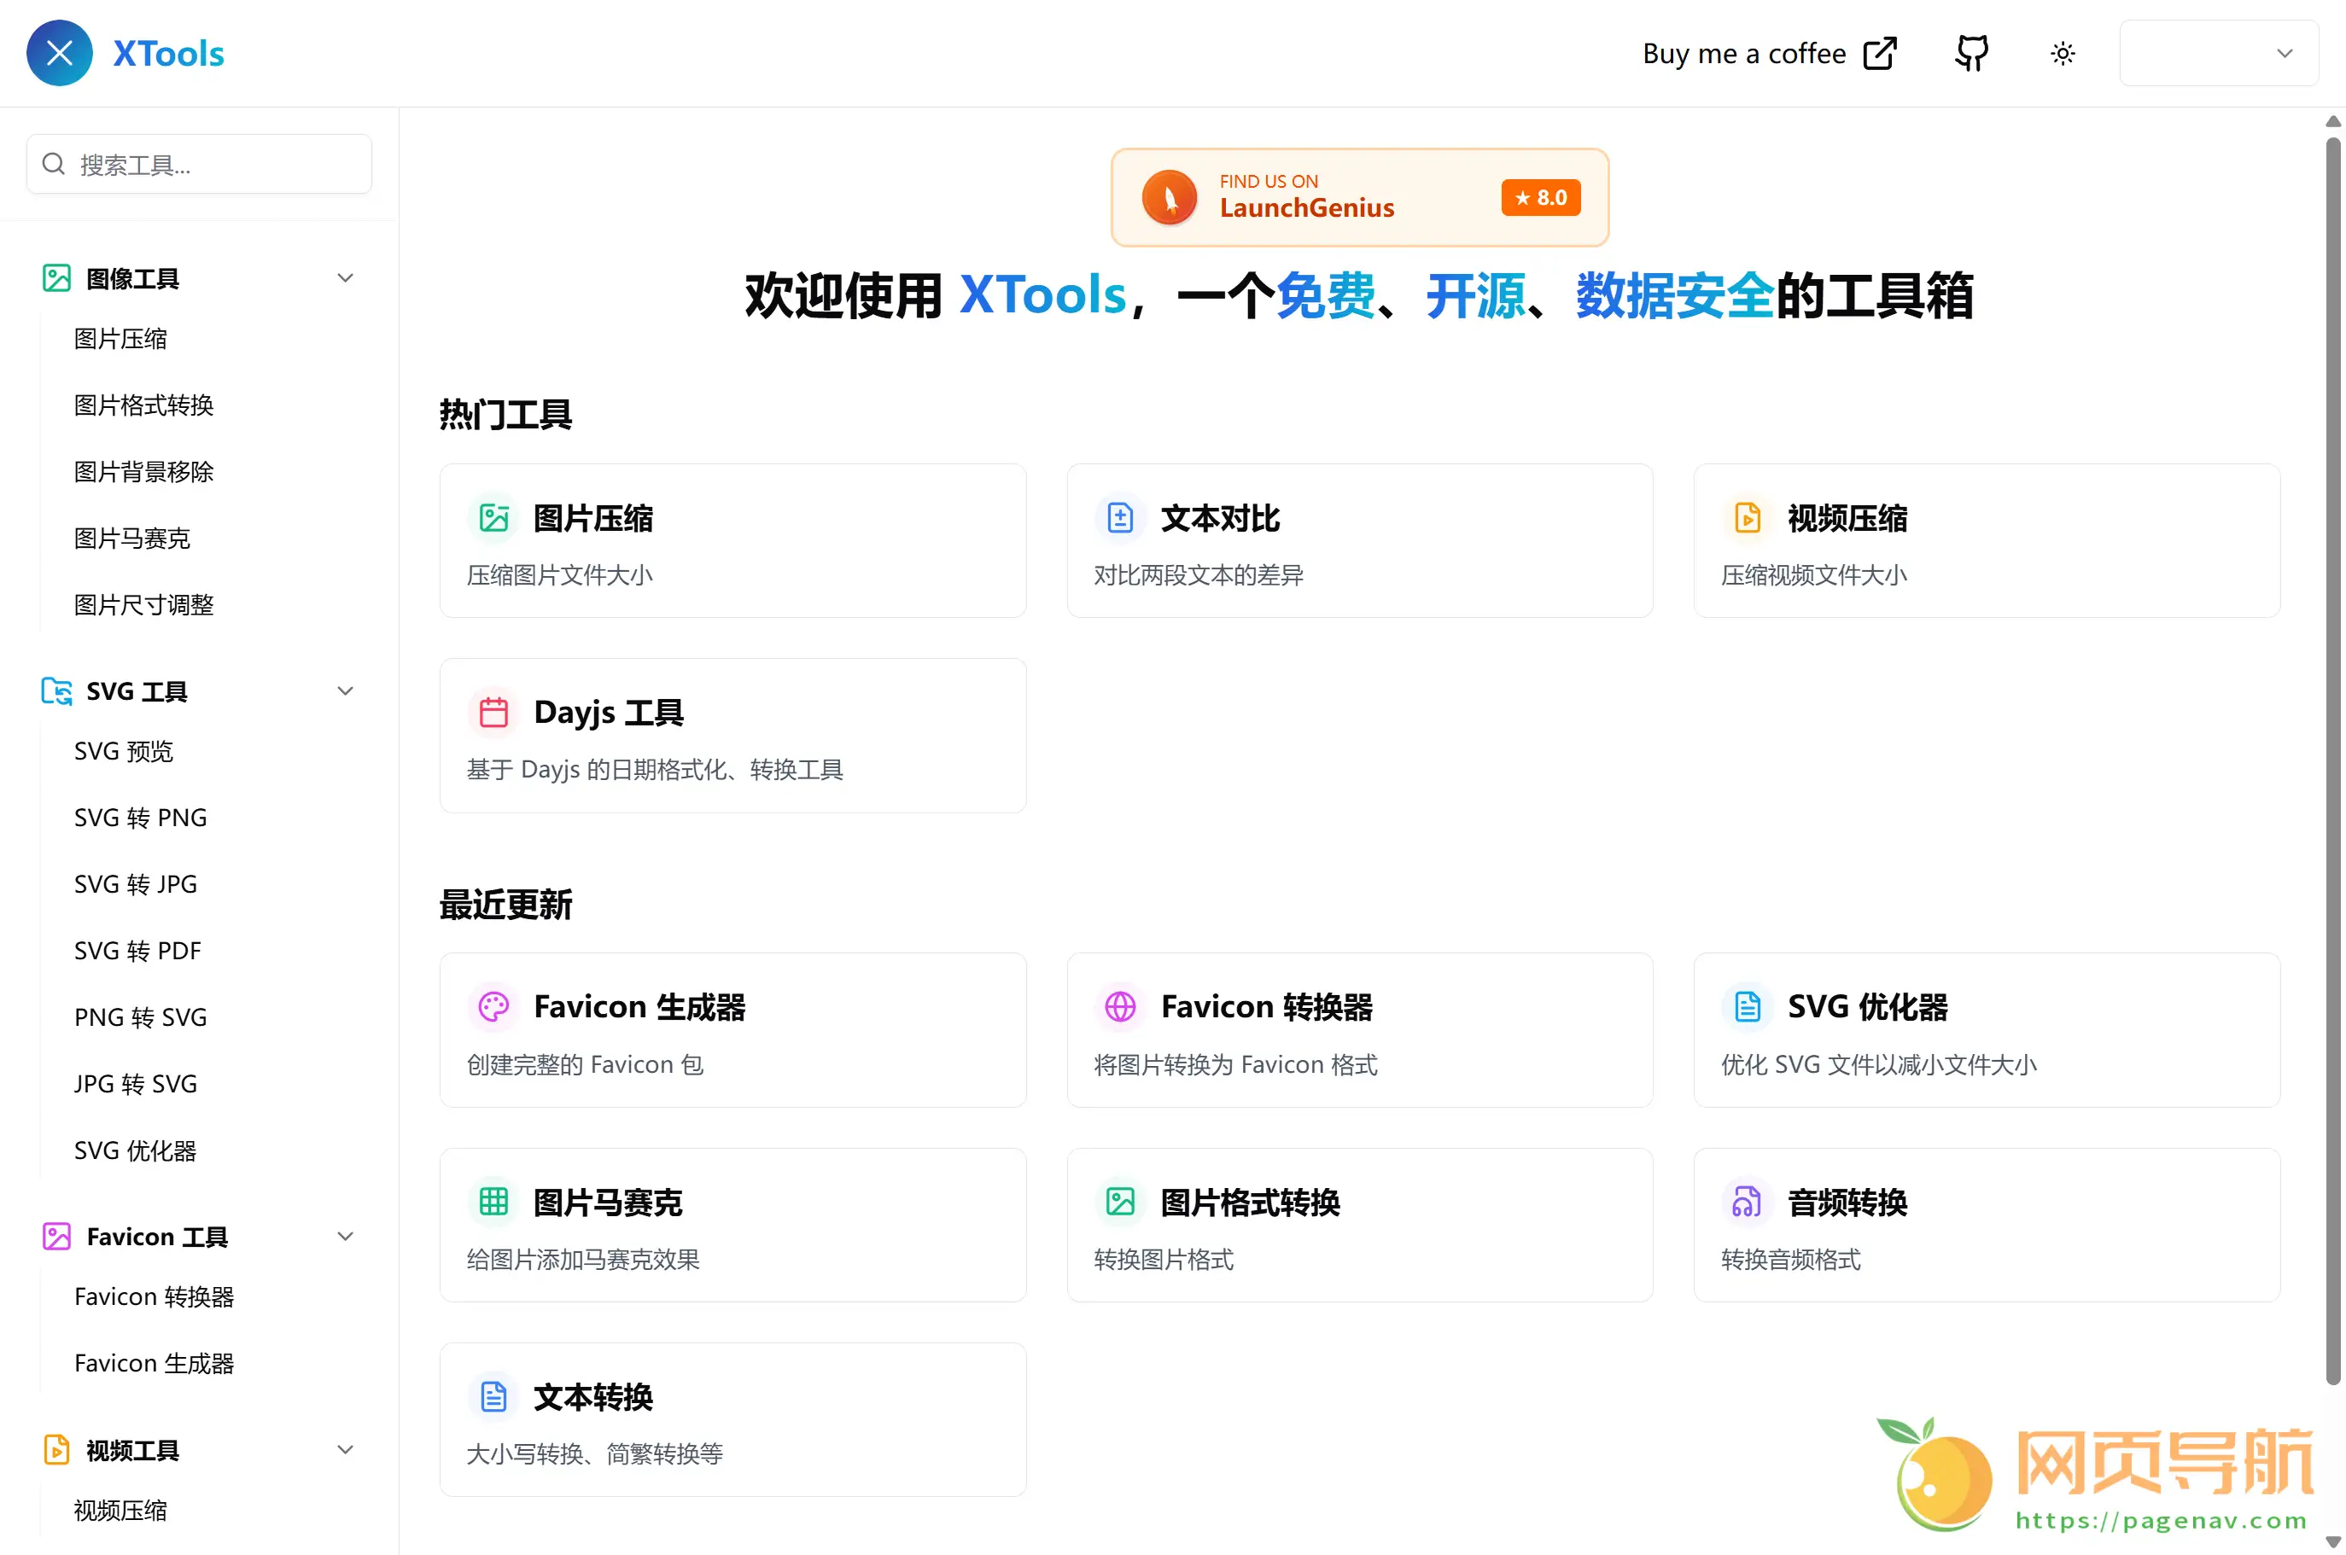Open 图片压缩 in the sidebar
2346x1555 pixels.
121,339
